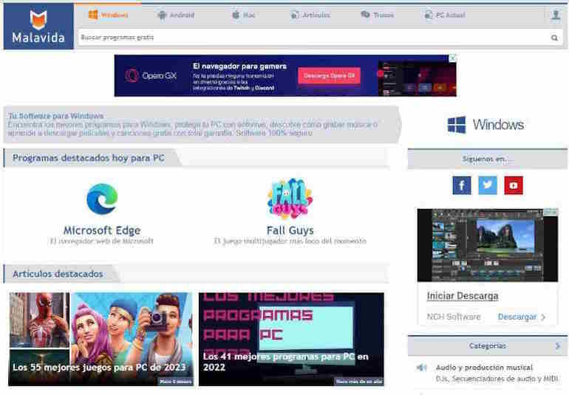The image size is (569, 395).
Task: Open the Trucos tab
Action: 378,15
